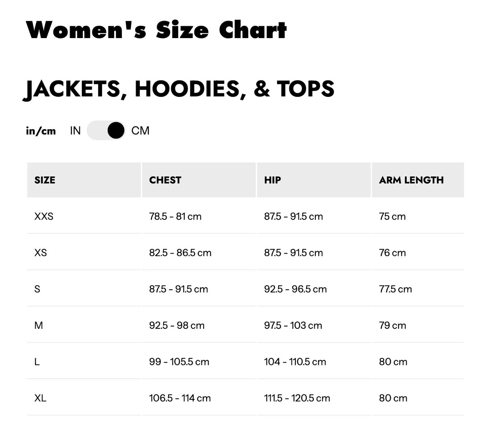Select the M size row
Viewport: 486px width, 435px height.
[38, 325]
